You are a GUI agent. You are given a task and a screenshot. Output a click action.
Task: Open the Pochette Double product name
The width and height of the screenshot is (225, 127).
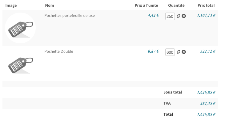(59, 52)
